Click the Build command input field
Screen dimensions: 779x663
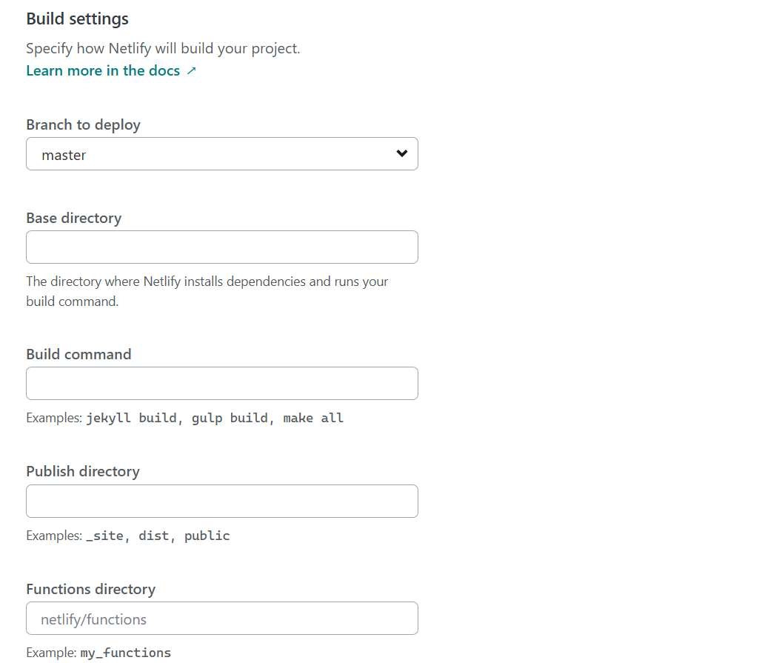pyautogui.click(x=222, y=383)
